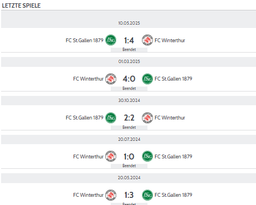Click FC Winterthur crest in 30.10.2024 match
Screen dimensions: 256x205
click(x=147, y=118)
